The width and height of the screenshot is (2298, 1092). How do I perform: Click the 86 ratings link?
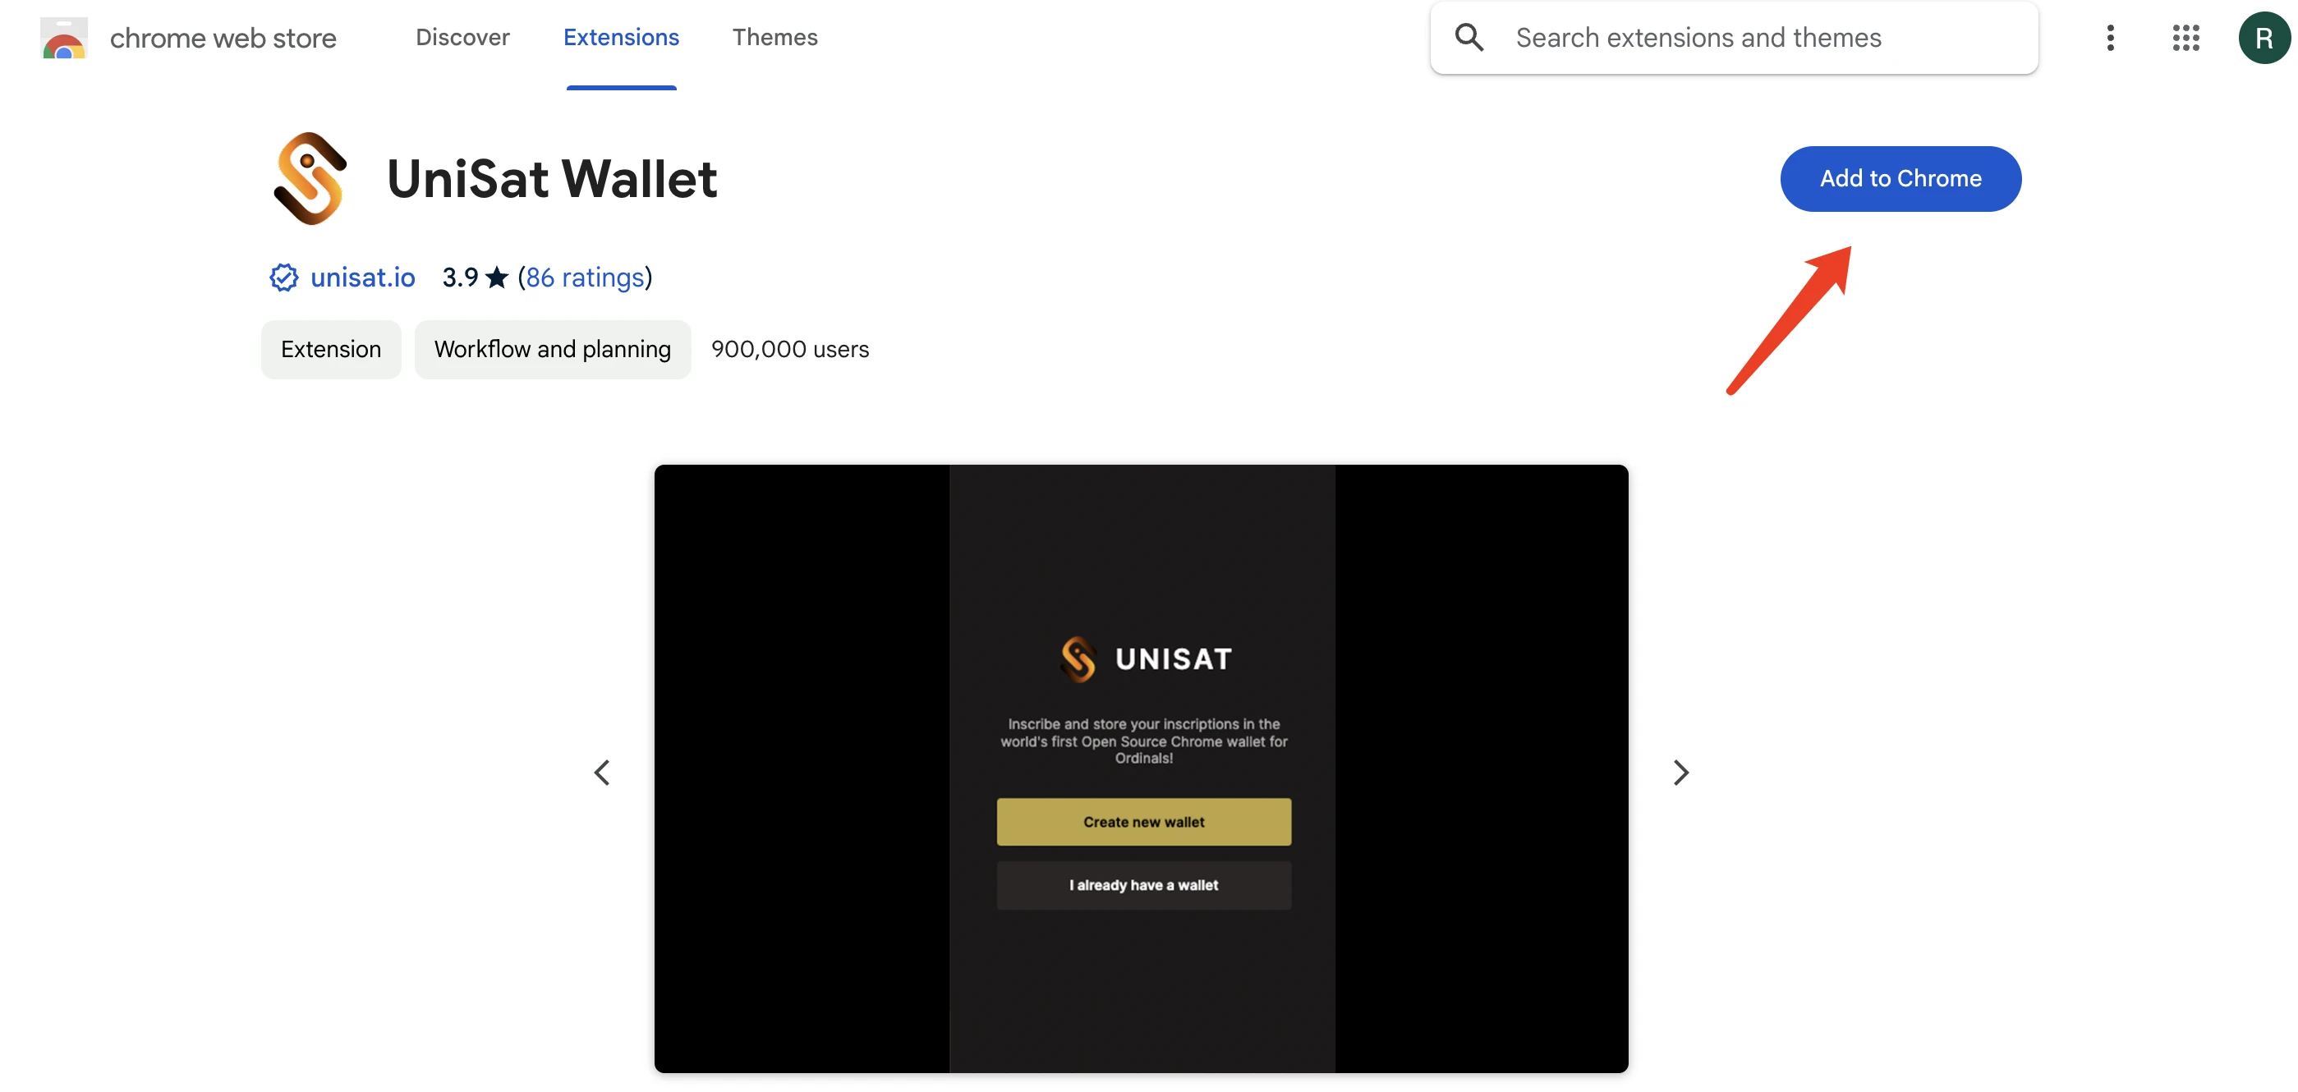tap(583, 277)
